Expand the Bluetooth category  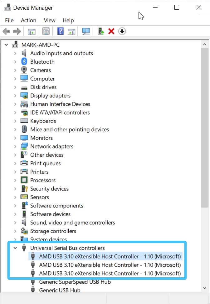[x=15, y=62]
